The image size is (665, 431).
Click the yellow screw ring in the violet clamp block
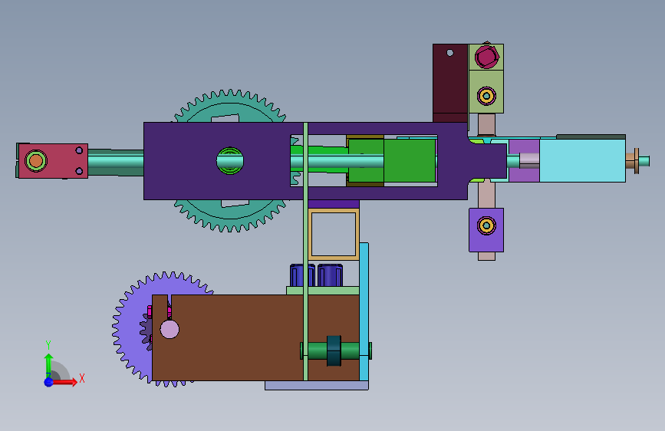point(486,225)
